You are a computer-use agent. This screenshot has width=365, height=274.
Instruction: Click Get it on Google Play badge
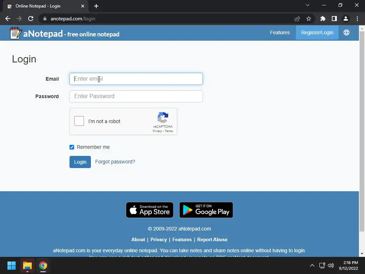206,210
